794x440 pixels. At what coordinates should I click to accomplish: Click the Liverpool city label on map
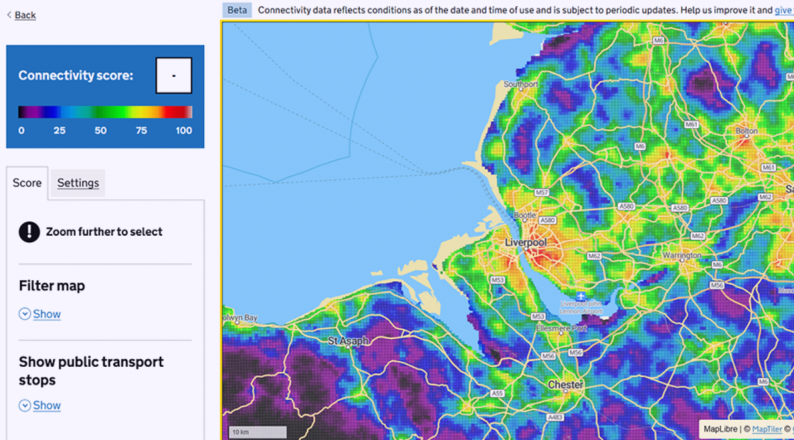coord(526,243)
